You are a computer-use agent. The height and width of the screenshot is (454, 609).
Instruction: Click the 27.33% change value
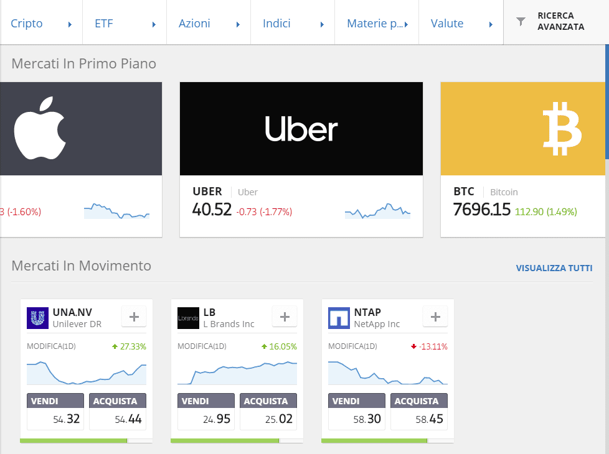(133, 346)
